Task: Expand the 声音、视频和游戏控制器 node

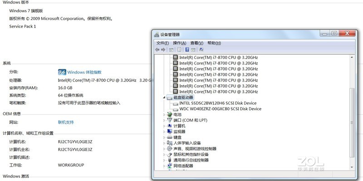Action: [164, 149]
